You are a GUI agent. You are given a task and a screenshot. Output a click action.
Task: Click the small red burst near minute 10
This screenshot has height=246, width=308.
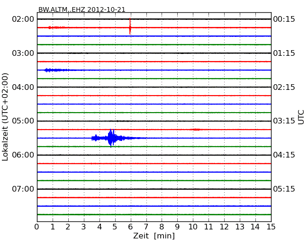point(197,130)
